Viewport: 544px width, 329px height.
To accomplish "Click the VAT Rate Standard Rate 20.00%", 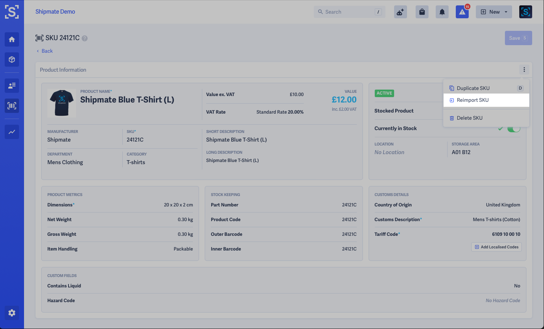I will (280, 112).
